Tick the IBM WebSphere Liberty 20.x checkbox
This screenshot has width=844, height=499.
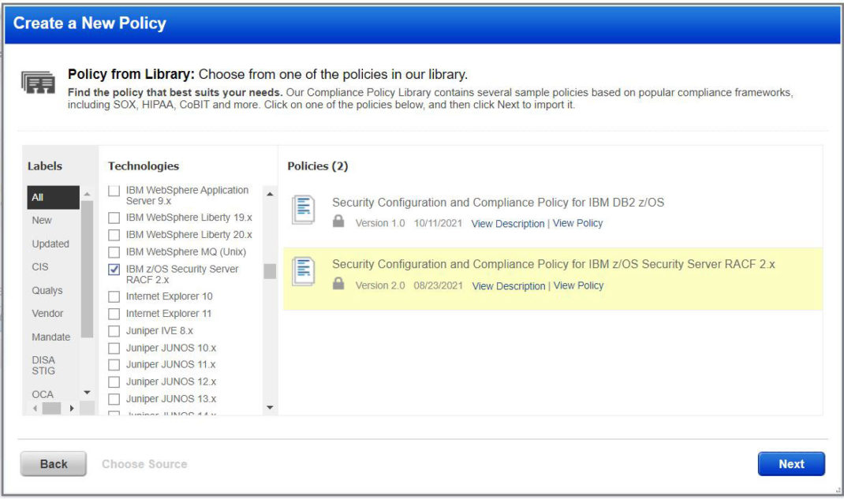click(x=114, y=235)
